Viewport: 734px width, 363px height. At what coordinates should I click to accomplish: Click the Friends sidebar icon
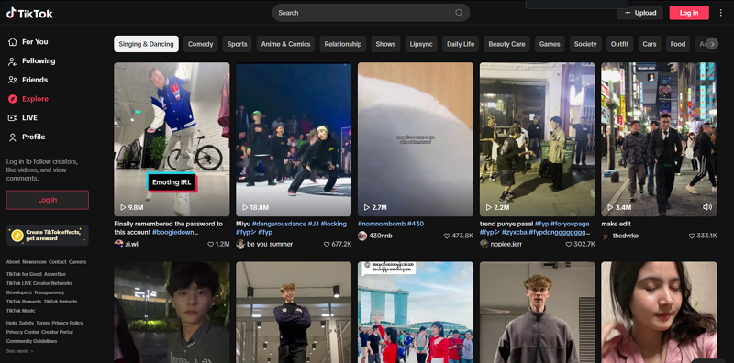coord(13,80)
